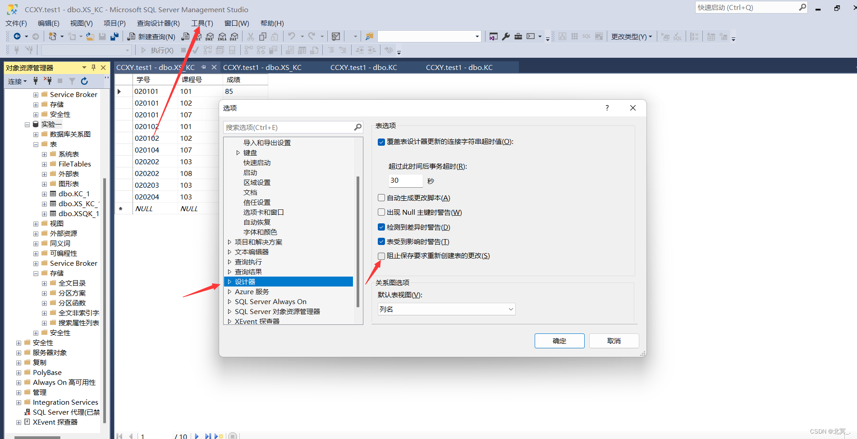This screenshot has height=439, width=857.
Task: Open the 文件(F) menu
Action: pyautogui.click(x=16, y=23)
